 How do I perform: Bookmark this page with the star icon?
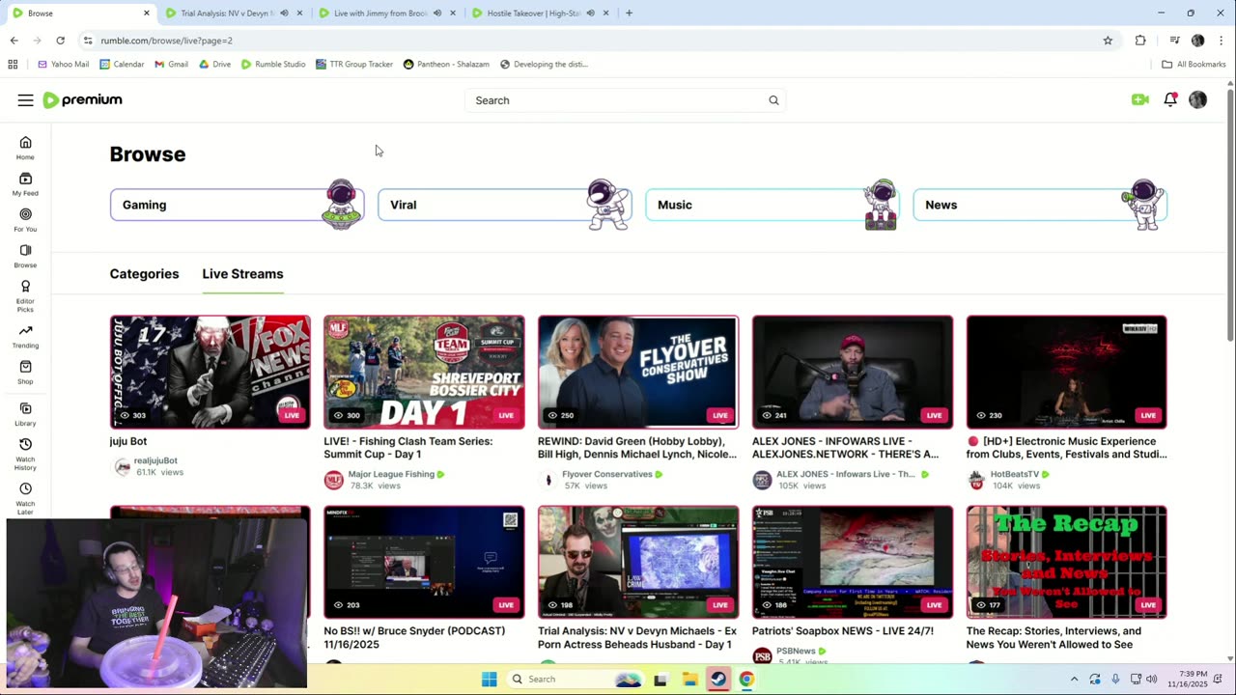(1108, 41)
